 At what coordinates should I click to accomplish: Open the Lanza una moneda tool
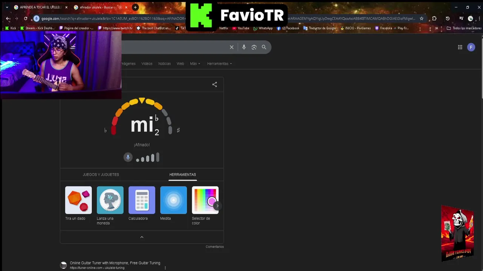(110, 206)
